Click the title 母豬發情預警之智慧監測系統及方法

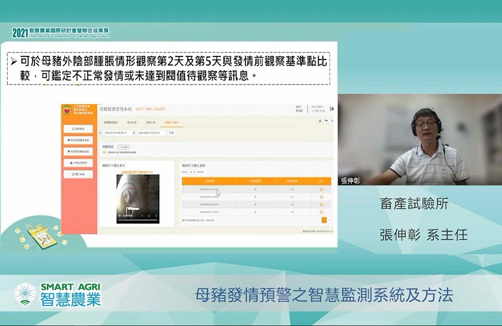[324, 295]
